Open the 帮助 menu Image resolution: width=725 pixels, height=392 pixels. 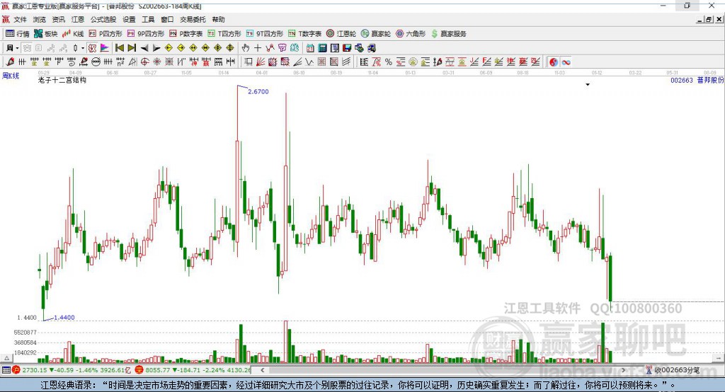click(218, 19)
